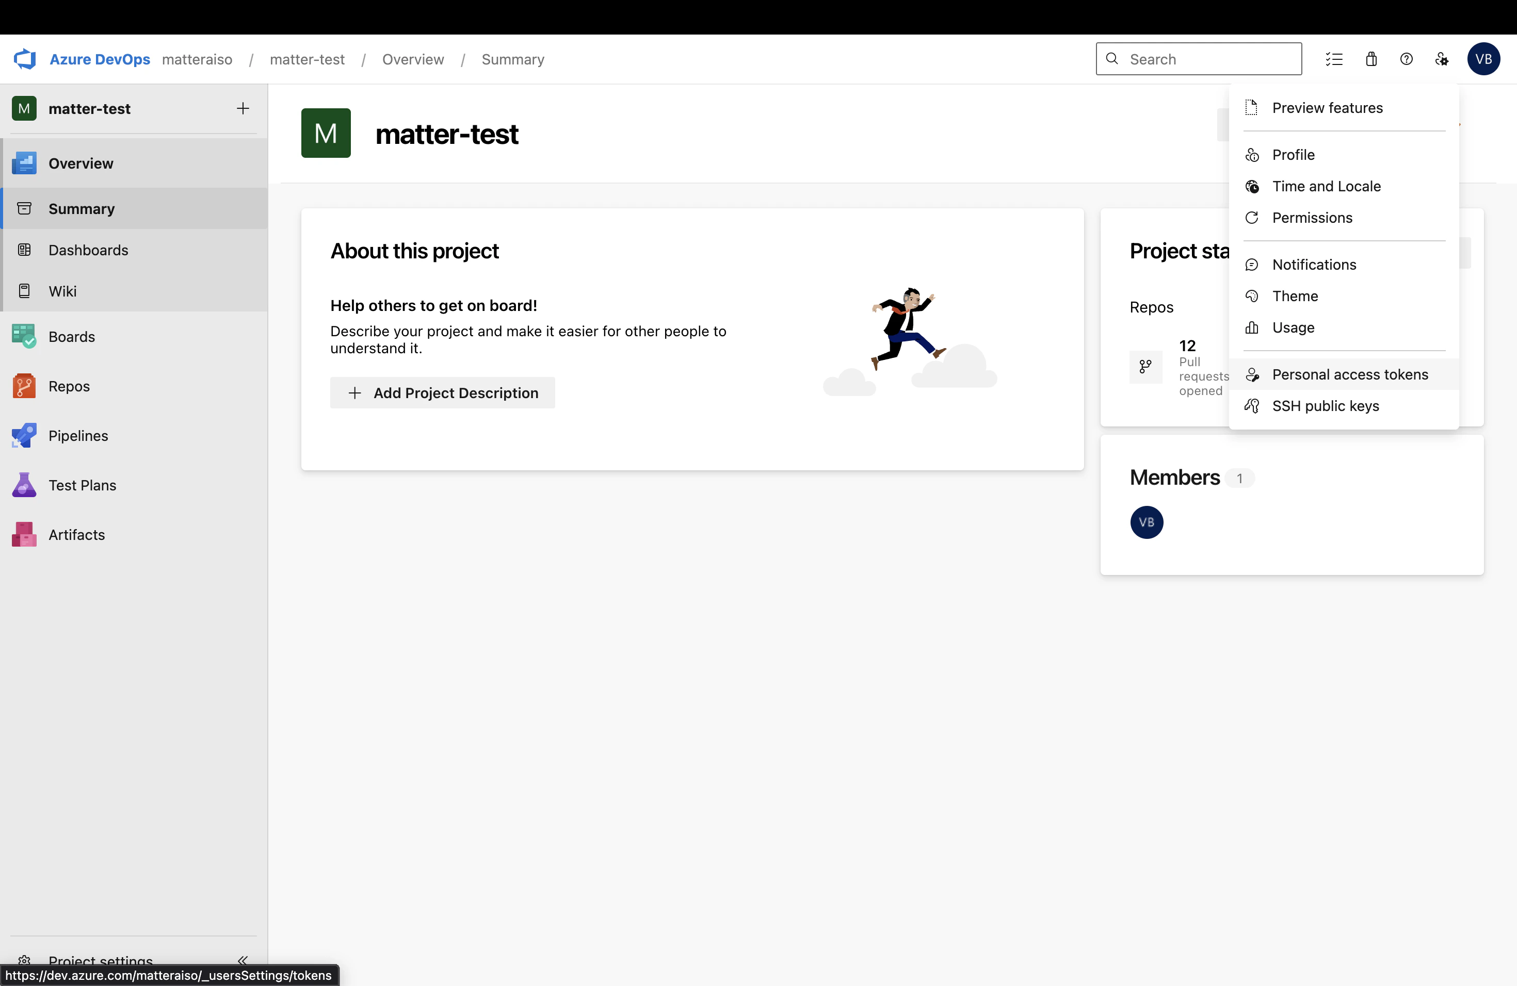Screen dimensions: 1517x986
Task: Open the organization settings gear
Action: click(1442, 59)
